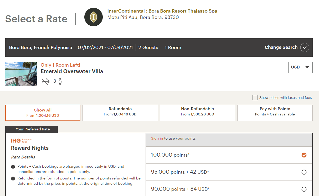Image resolution: width=319 pixels, height=196 pixels.
Task: Select the Non-Refundable rate filter
Action: pyautogui.click(x=197, y=113)
